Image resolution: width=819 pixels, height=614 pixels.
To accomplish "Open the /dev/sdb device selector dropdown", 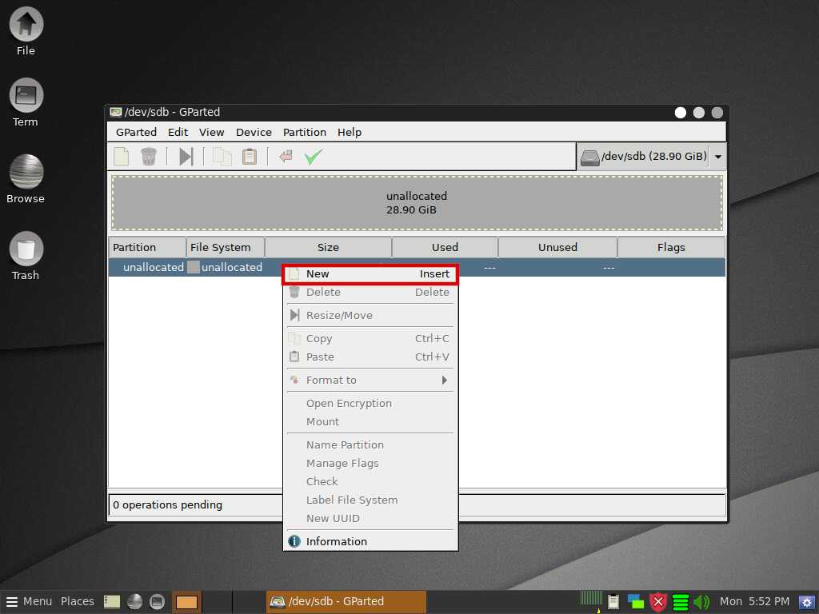I will (x=717, y=157).
